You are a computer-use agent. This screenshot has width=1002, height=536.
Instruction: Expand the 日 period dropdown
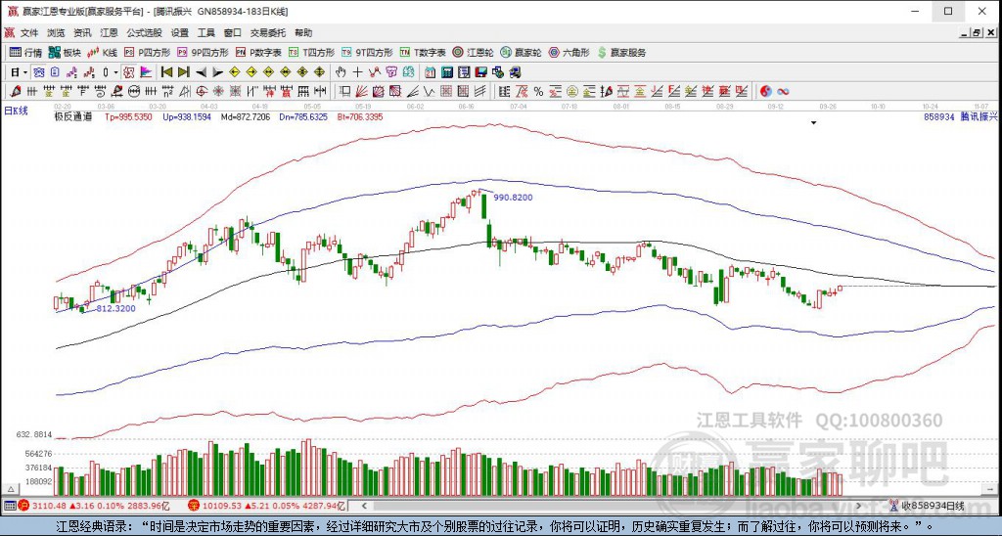pyautogui.click(x=25, y=72)
